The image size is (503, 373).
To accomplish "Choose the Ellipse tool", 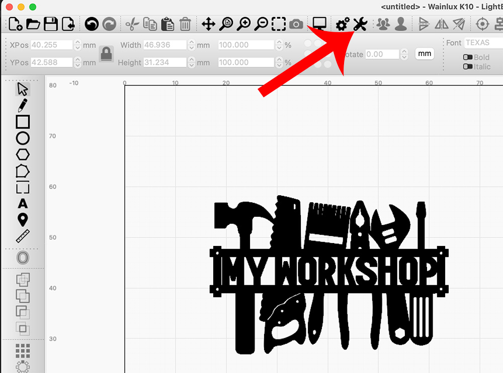I will click(x=23, y=139).
